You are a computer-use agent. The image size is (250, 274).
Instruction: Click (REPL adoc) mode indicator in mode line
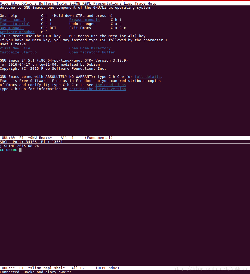107,268
